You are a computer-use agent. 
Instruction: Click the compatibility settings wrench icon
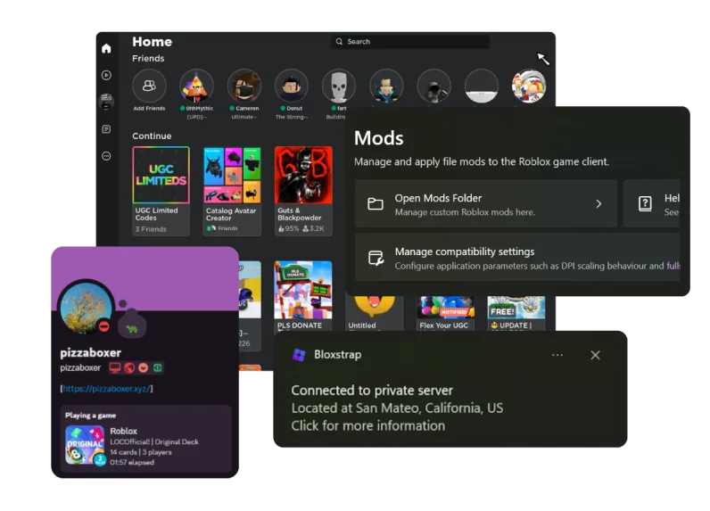[x=376, y=258]
